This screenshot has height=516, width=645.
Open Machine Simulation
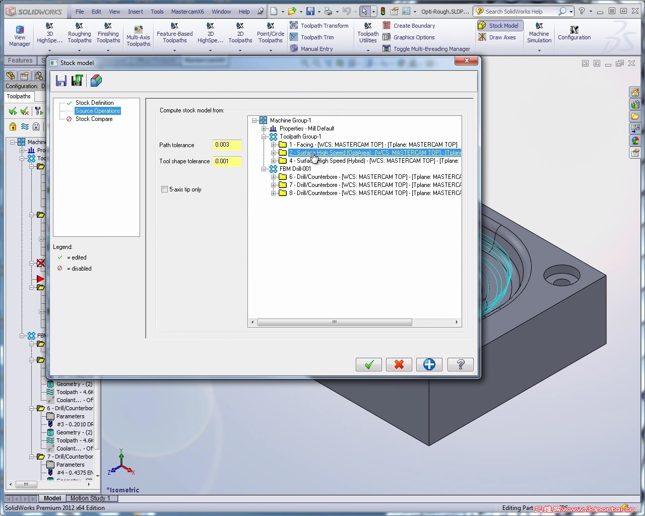pos(539,34)
